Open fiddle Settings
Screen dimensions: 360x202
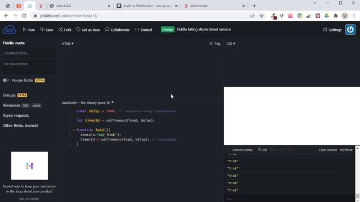pyautogui.click(x=332, y=30)
